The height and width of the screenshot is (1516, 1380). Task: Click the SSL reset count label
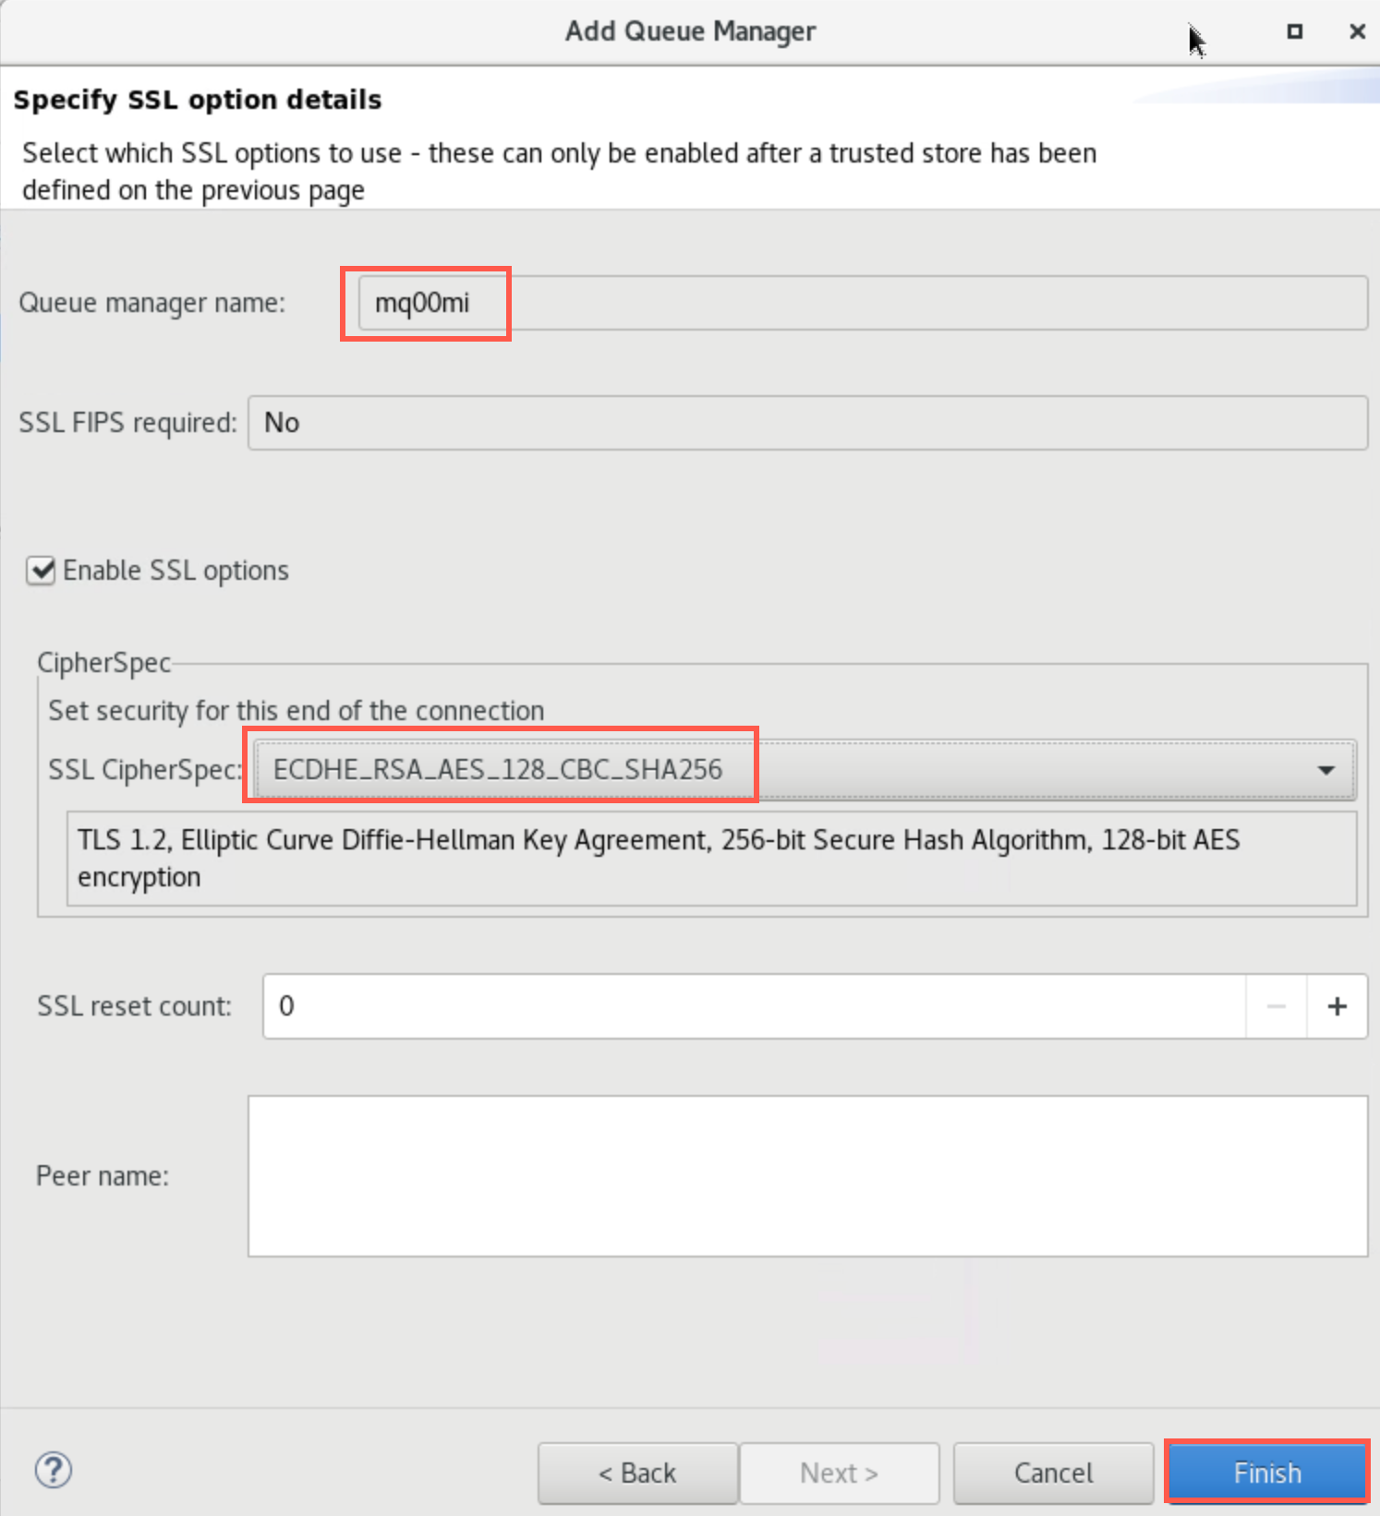point(135,1006)
